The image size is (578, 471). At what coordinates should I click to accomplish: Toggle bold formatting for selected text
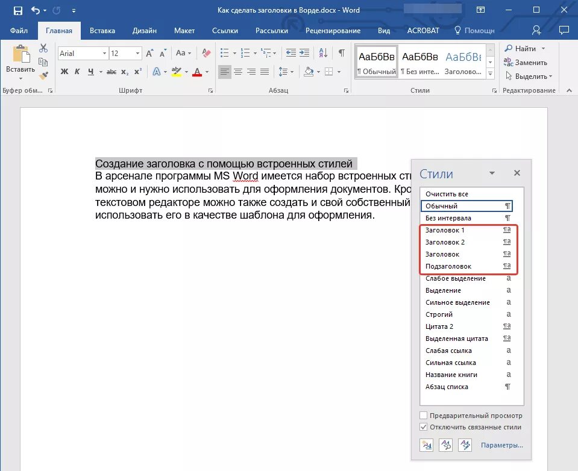[63, 72]
